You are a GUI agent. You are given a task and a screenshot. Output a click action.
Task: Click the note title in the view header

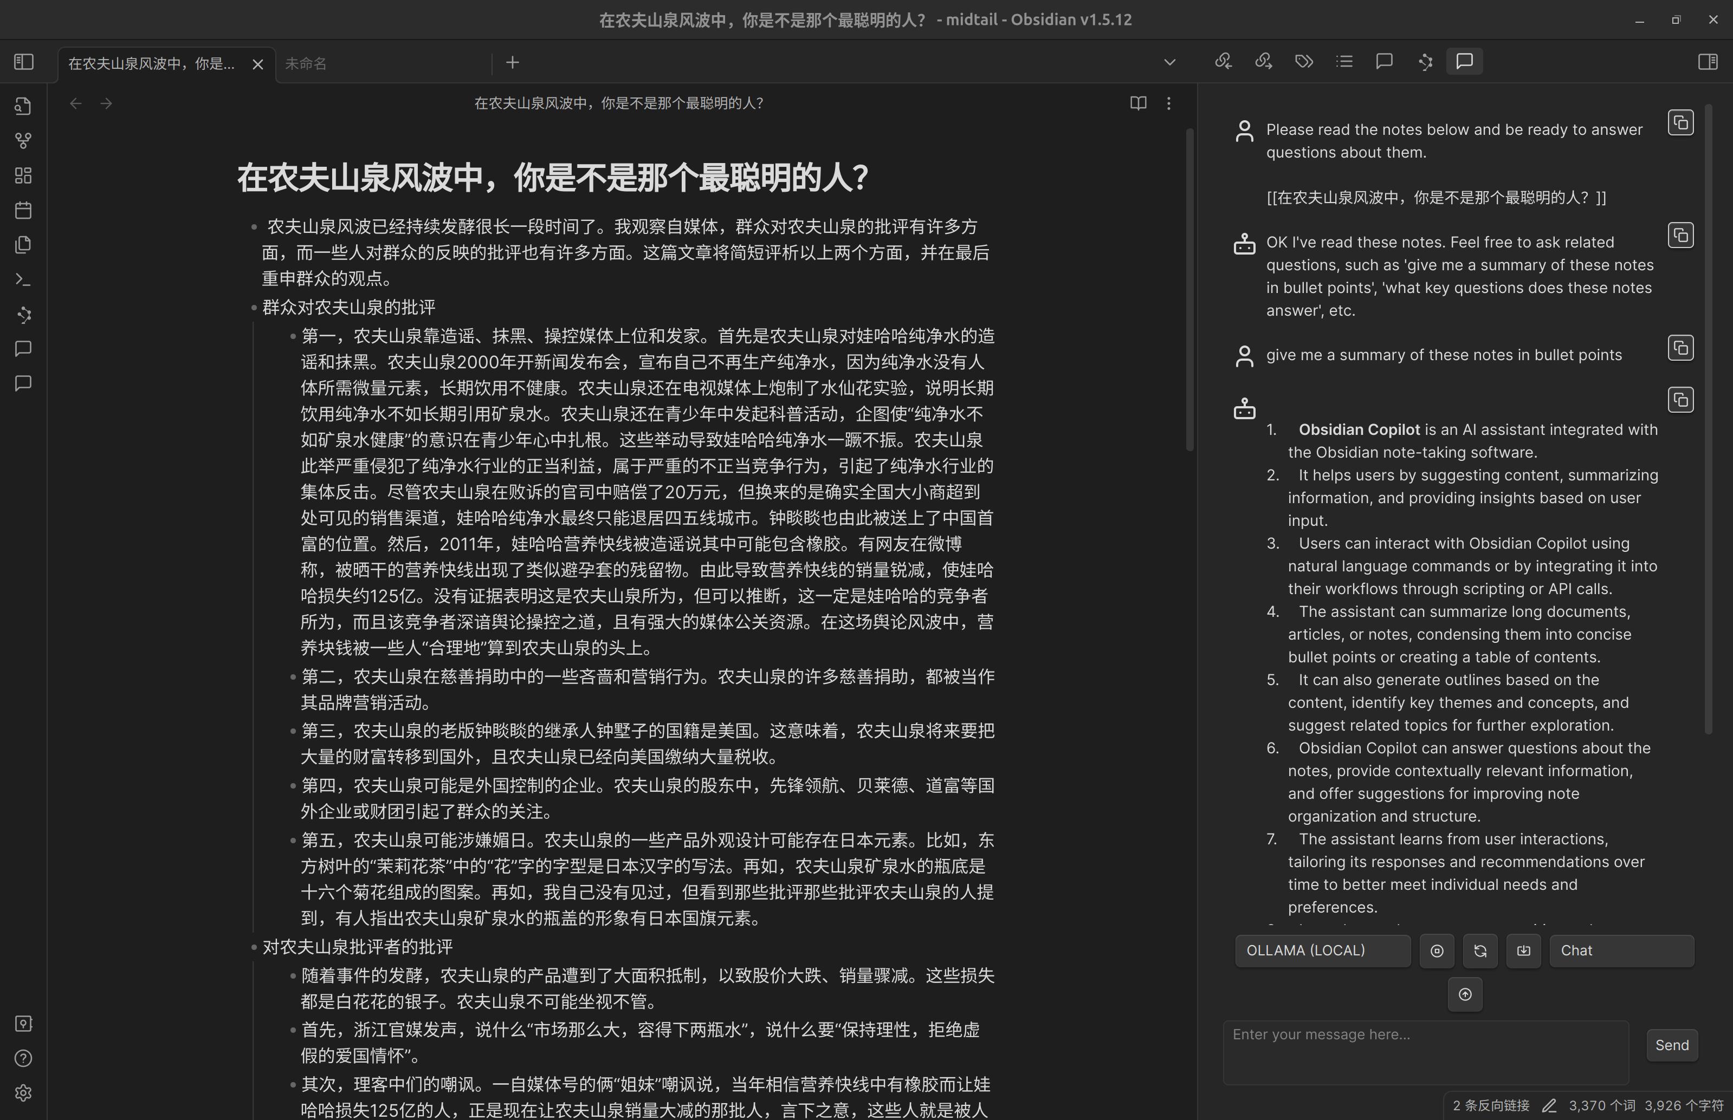619,103
